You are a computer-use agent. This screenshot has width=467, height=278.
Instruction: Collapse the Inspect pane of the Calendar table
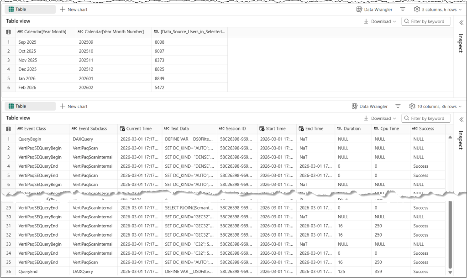(461, 22)
